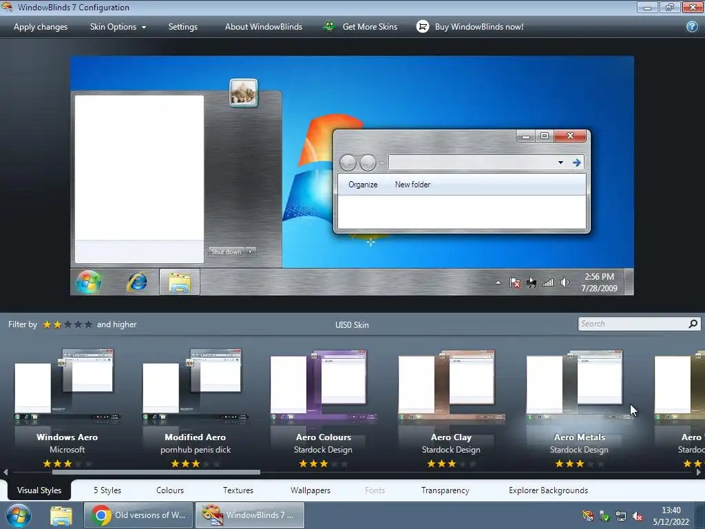This screenshot has width=705, height=529.
Task: Open help via the blue question mark icon
Action: click(x=692, y=27)
